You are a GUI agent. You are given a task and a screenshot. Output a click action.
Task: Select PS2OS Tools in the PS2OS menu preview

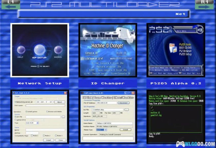[x=185, y=44]
